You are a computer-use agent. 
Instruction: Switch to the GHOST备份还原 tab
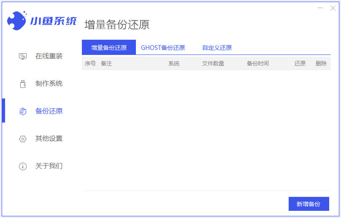click(x=163, y=48)
